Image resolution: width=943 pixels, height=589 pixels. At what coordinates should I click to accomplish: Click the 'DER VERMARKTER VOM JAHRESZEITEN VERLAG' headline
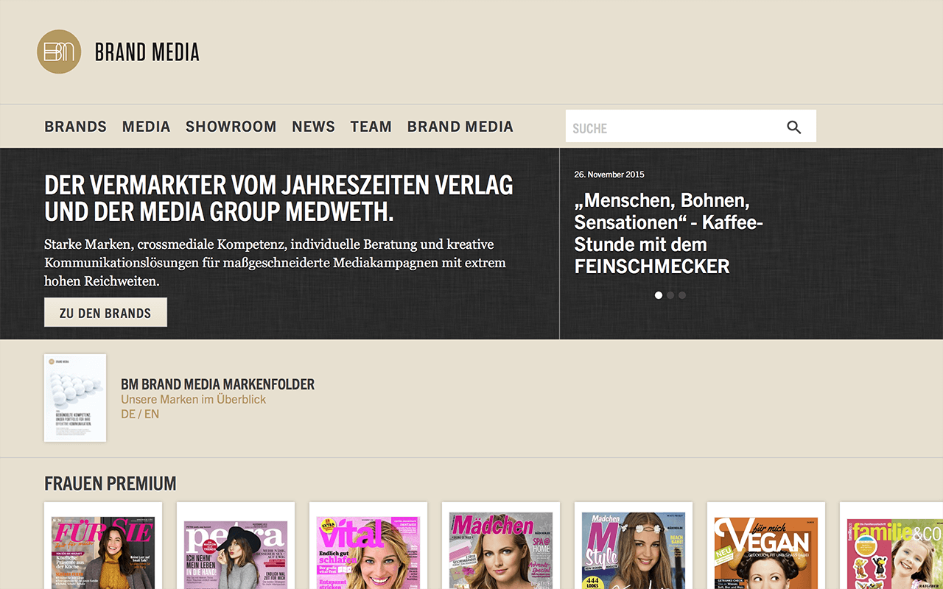point(278,197)
